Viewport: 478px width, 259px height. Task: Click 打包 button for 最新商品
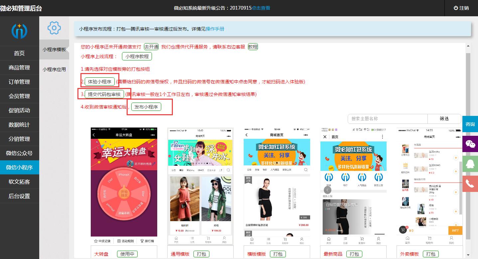pyautogui.click(x=354, y=254)
